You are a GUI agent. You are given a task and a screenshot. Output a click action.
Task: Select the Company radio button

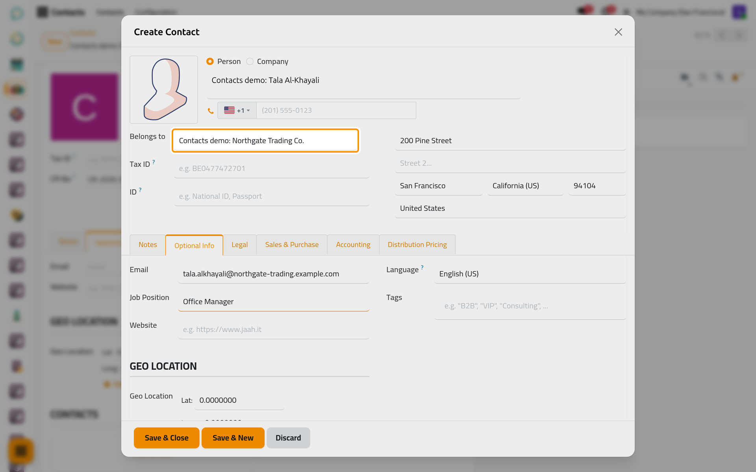250,61
